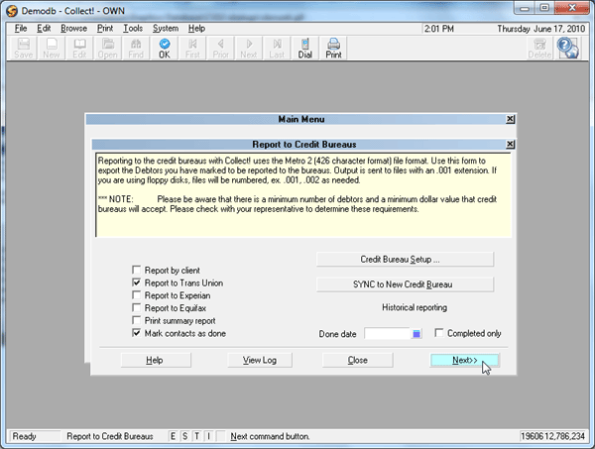Enable Report to Experian checkbox
The image size is (595, 449).
(136, 295)
